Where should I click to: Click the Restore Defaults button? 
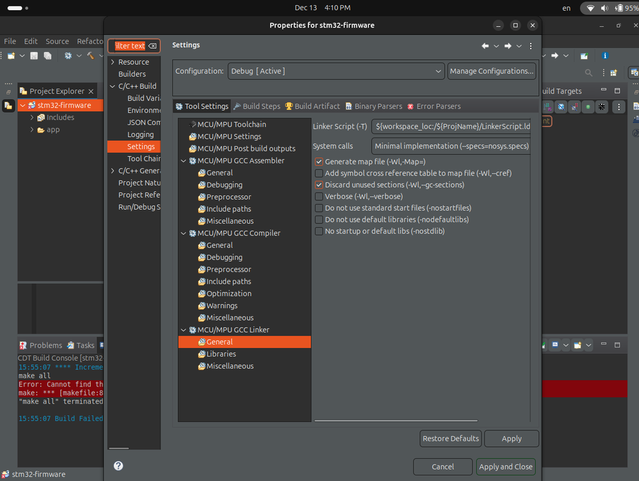click(450, 439)
